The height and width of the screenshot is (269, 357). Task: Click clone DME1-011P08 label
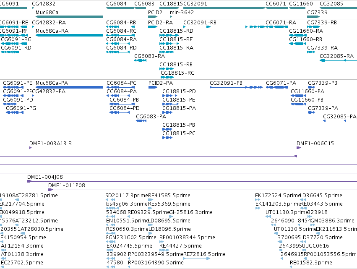[67, 185]
